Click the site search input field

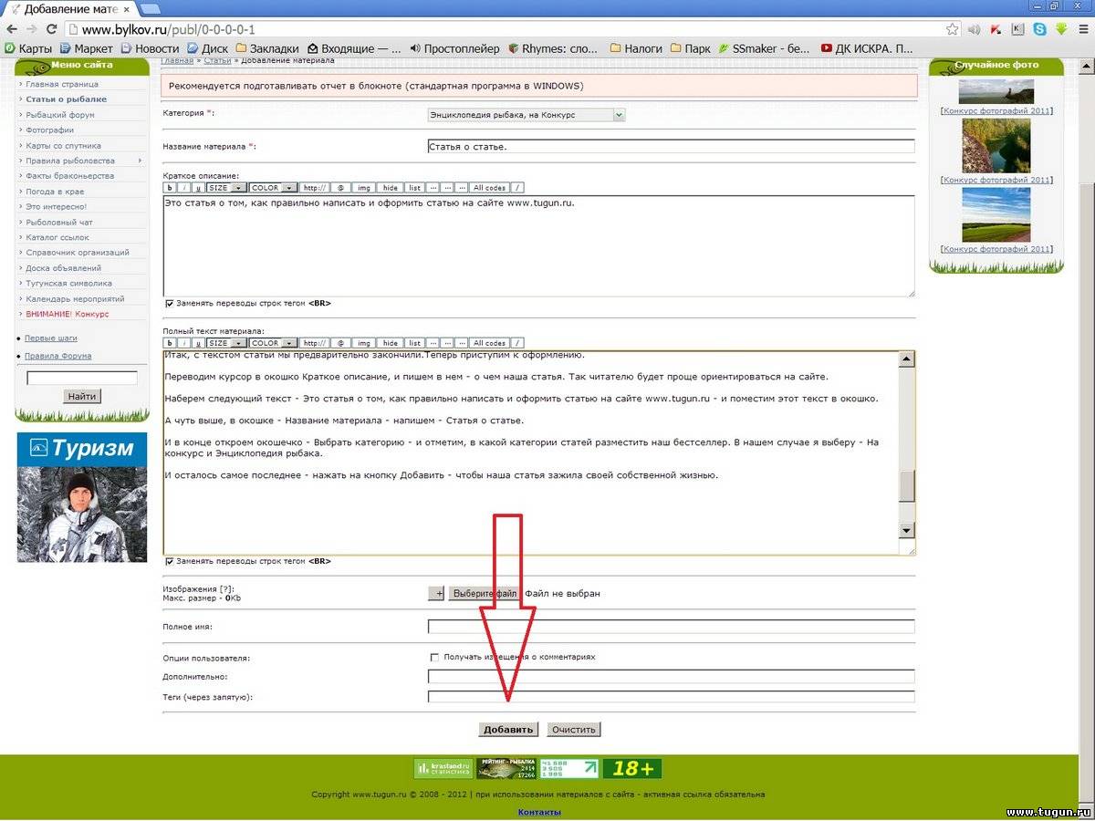pos(82,378)
